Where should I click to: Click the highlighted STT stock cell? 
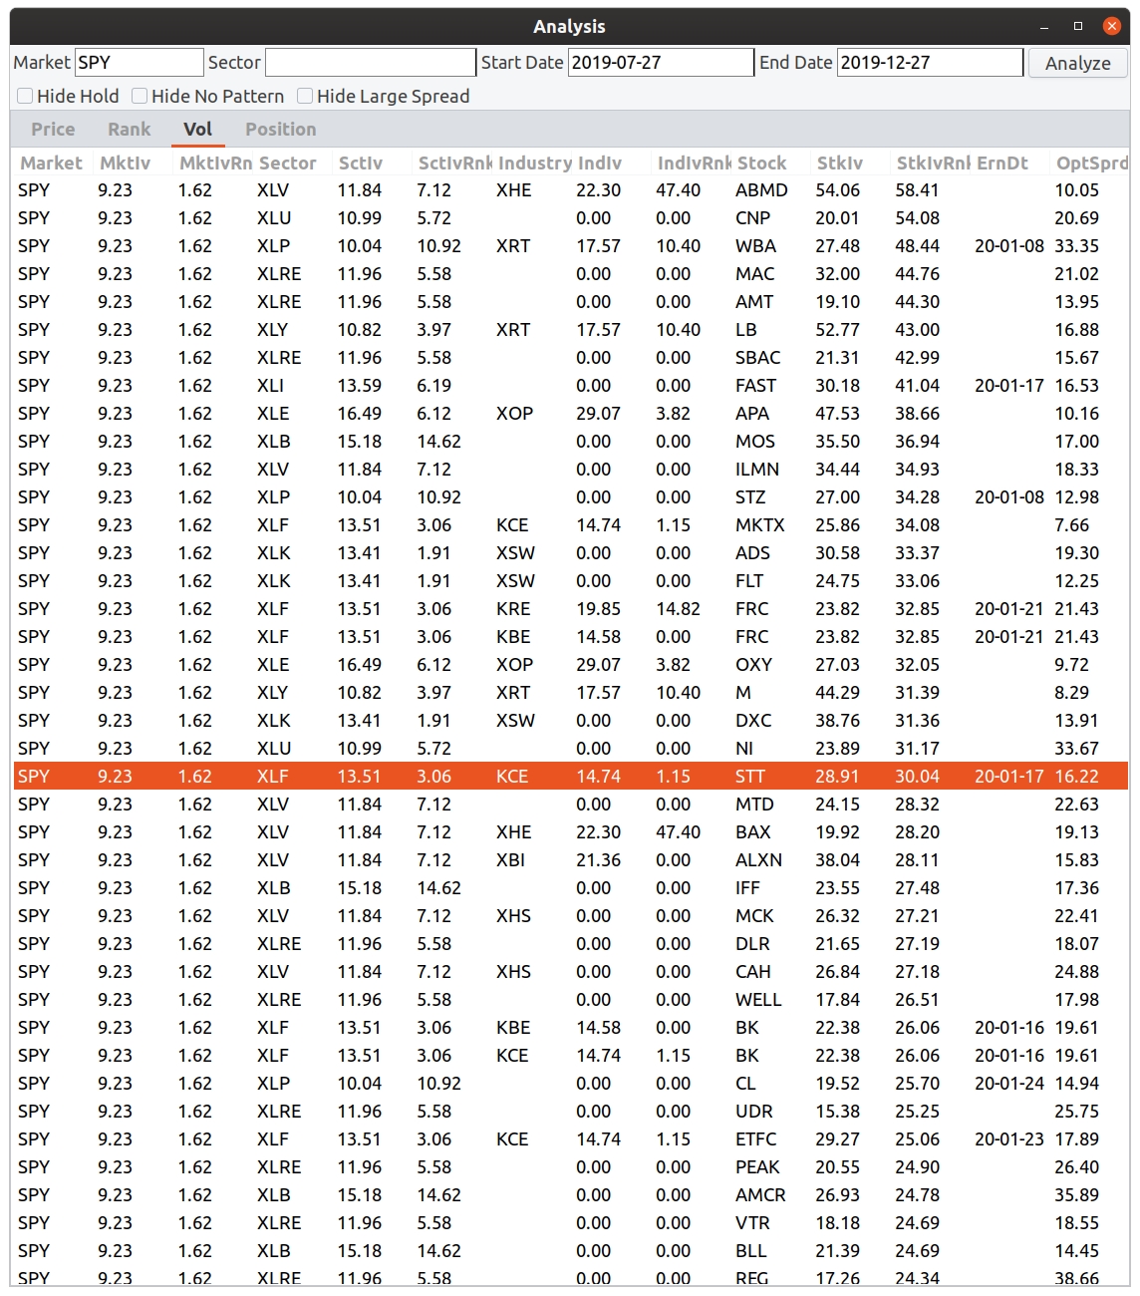click(x=750, y=777)
